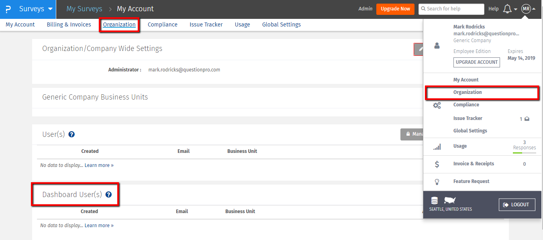The width and height of the screenshot is (543, 240).
Task: Open the Compliance tab
Action: click(162, 24)
